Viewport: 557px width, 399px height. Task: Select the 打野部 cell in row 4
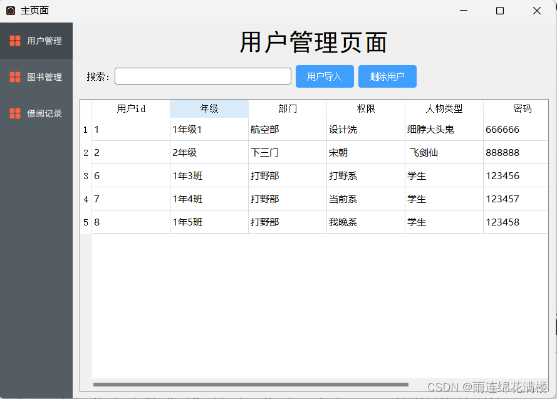[288, 199]
